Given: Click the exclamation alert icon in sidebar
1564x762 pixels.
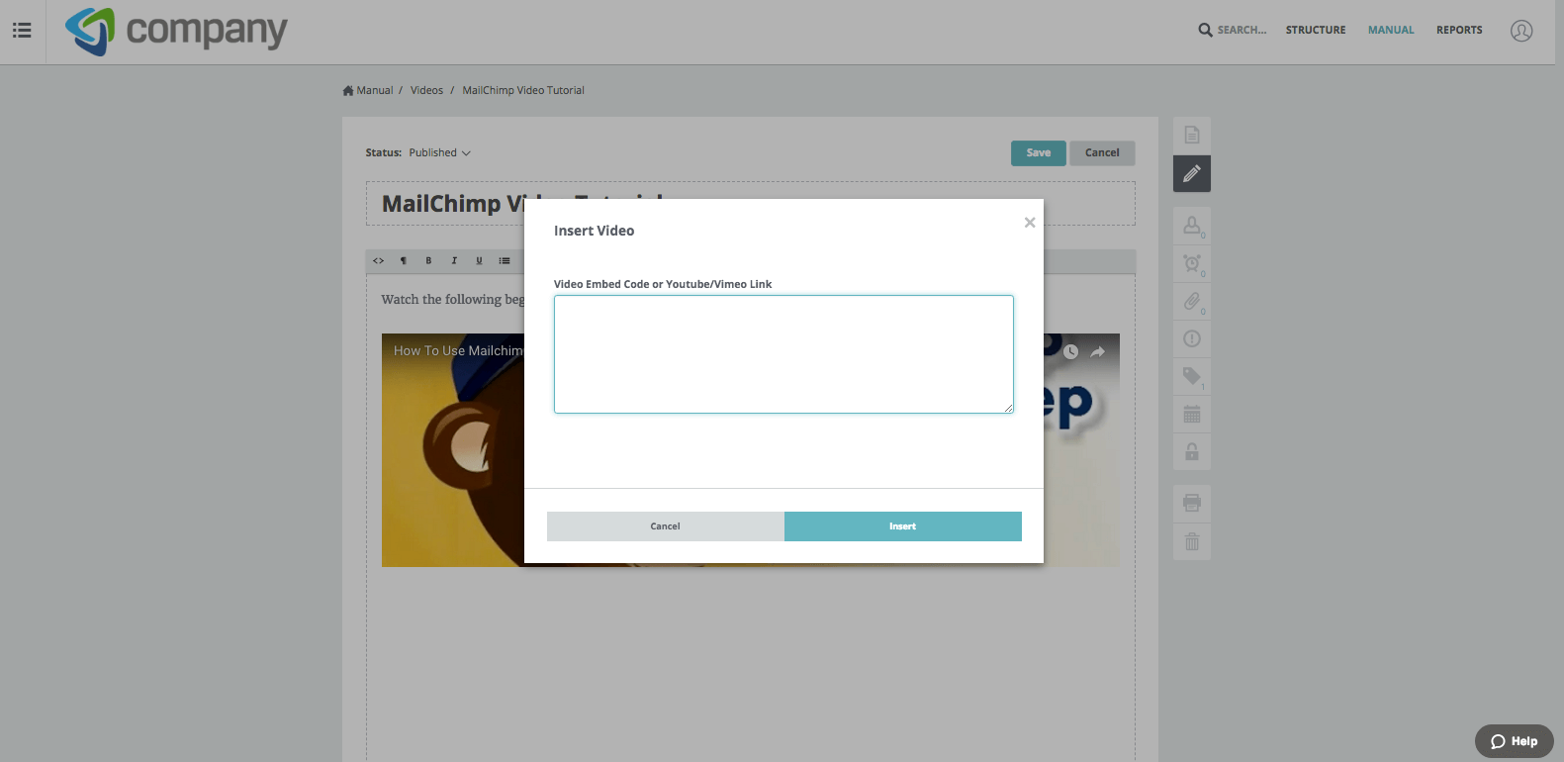Looking at the screenshot, I should pos(1192,338).
